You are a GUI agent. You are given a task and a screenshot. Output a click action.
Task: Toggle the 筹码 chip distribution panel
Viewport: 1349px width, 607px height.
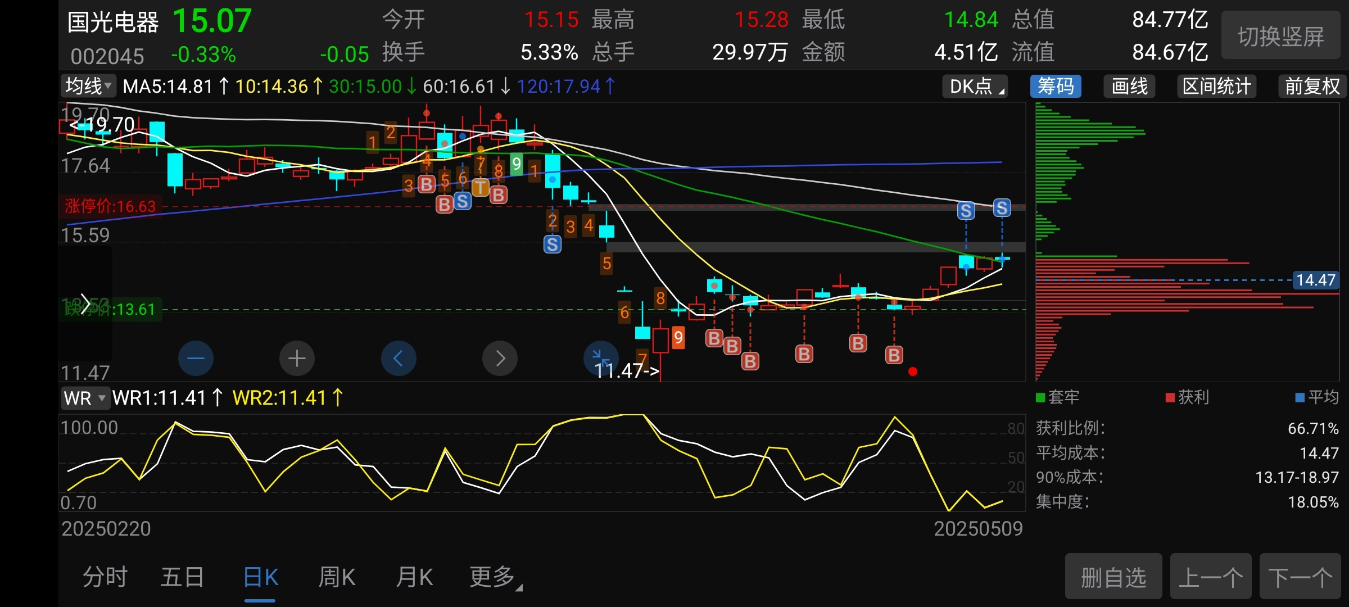[x=1056, y=86]
